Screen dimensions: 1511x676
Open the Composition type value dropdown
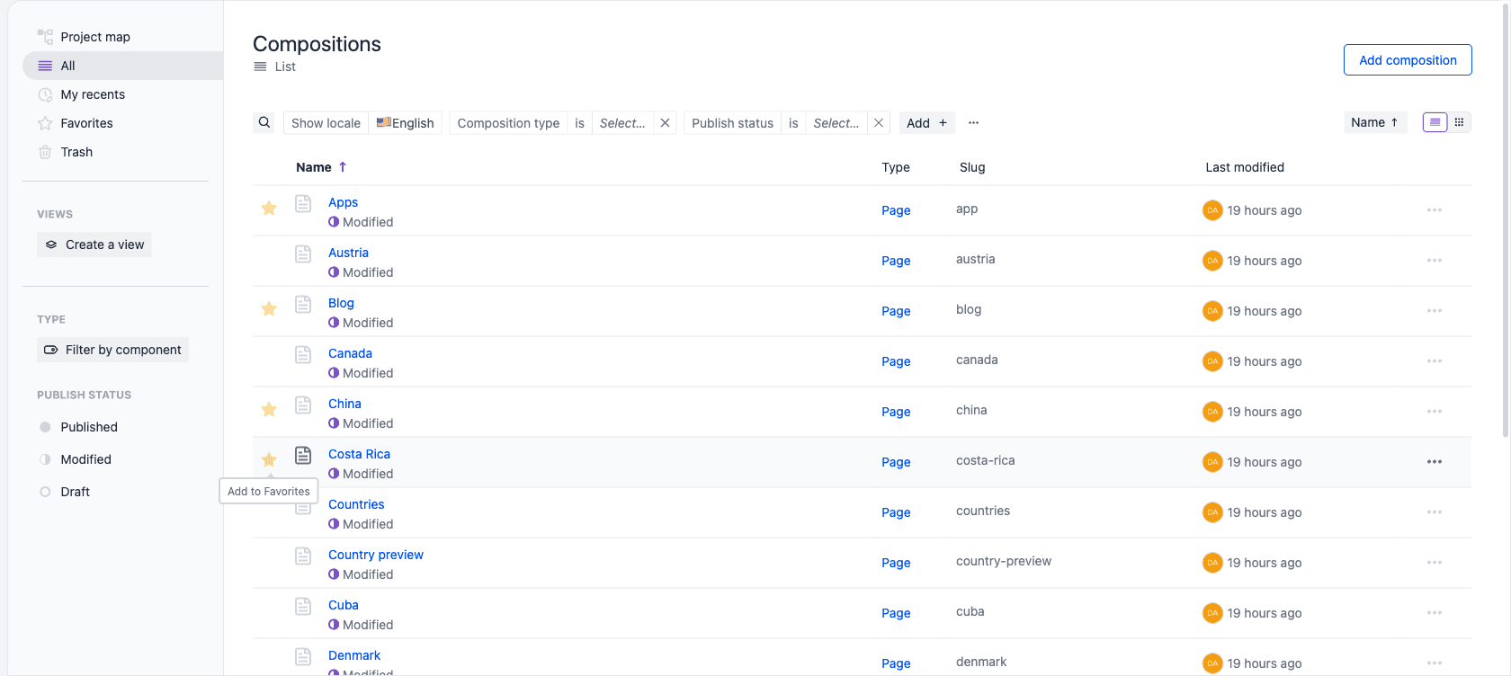(x=622, y=123)
